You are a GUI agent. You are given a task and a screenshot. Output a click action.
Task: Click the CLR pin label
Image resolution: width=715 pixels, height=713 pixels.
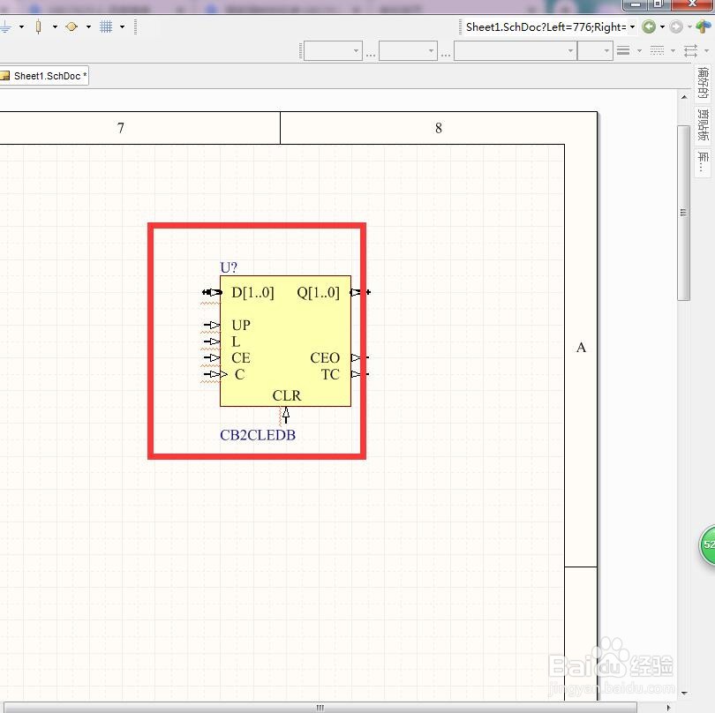pos(287,395)
